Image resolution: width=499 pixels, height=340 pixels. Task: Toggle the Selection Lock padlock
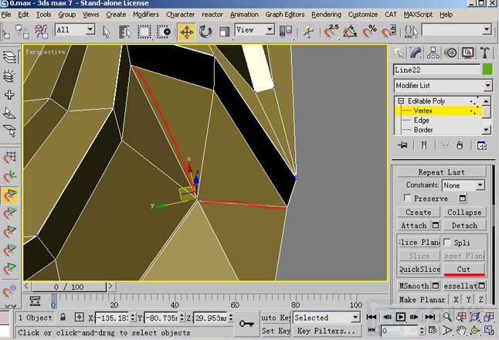point(63,317)
